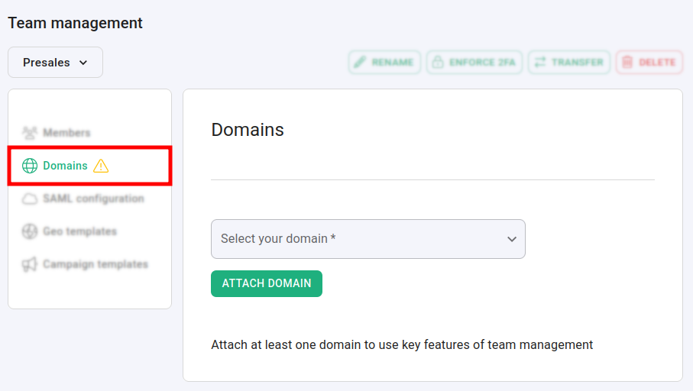Image resolution: width=693 pixels, height=391 pixels.
Task: Select the Domains label in sidebar
Action: click(65, 166)
